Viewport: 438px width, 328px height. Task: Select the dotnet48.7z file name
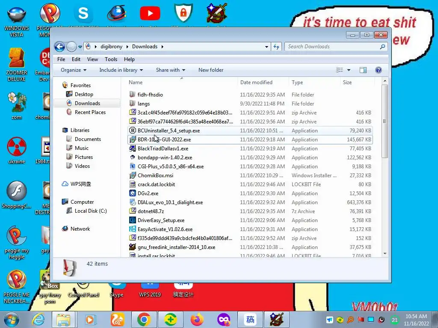point(151,211)
